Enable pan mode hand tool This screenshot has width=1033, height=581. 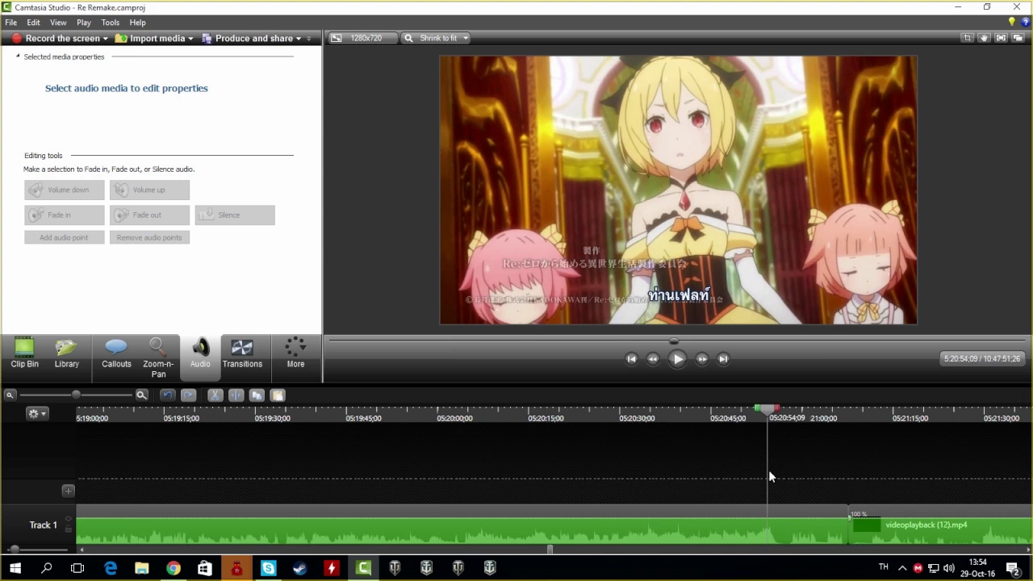[984, 38]
